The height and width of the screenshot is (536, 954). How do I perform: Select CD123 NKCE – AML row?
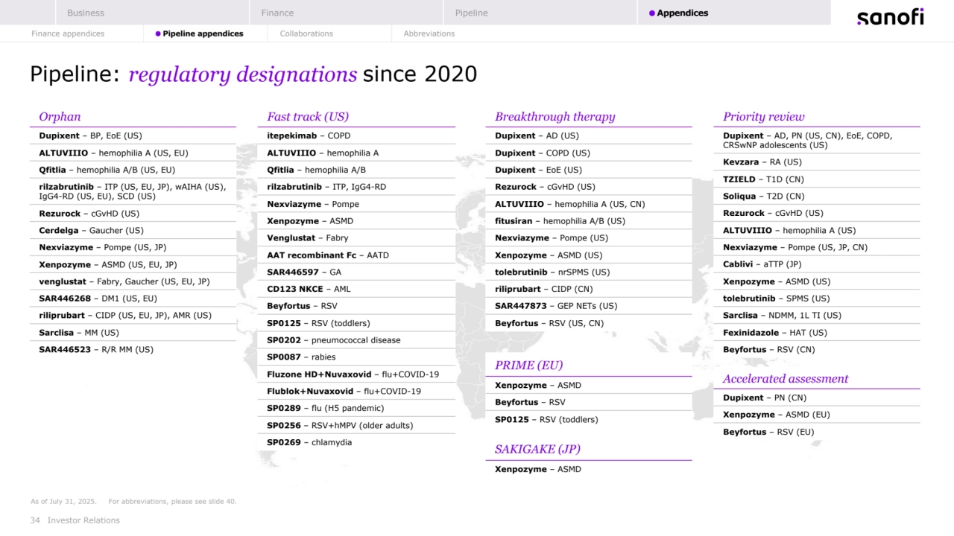pos(356,289)
